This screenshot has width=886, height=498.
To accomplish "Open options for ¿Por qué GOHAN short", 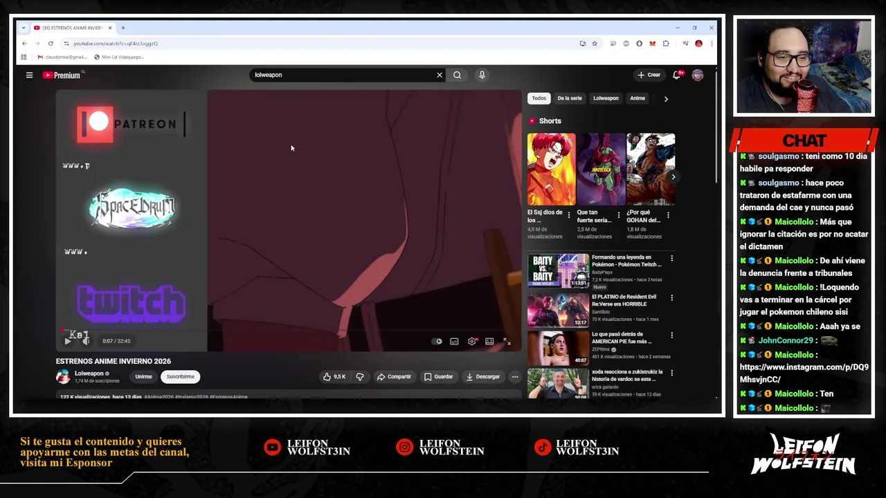I will (x=668, y=215).
